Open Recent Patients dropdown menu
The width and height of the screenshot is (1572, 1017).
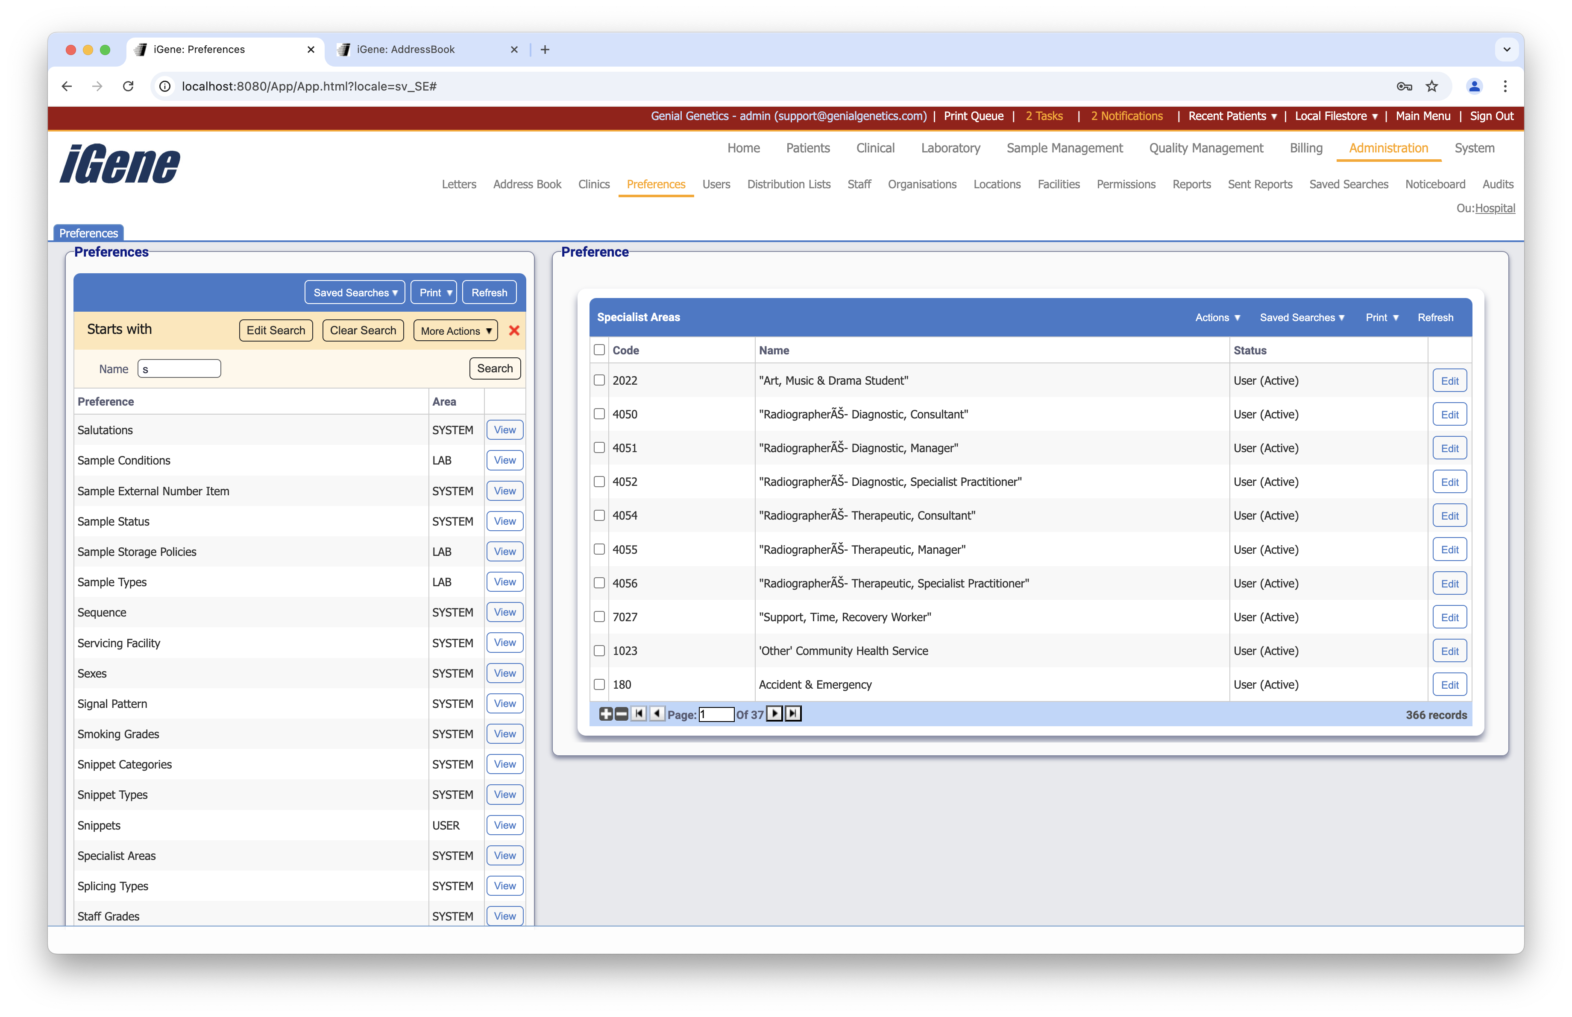coord(1232,116)
